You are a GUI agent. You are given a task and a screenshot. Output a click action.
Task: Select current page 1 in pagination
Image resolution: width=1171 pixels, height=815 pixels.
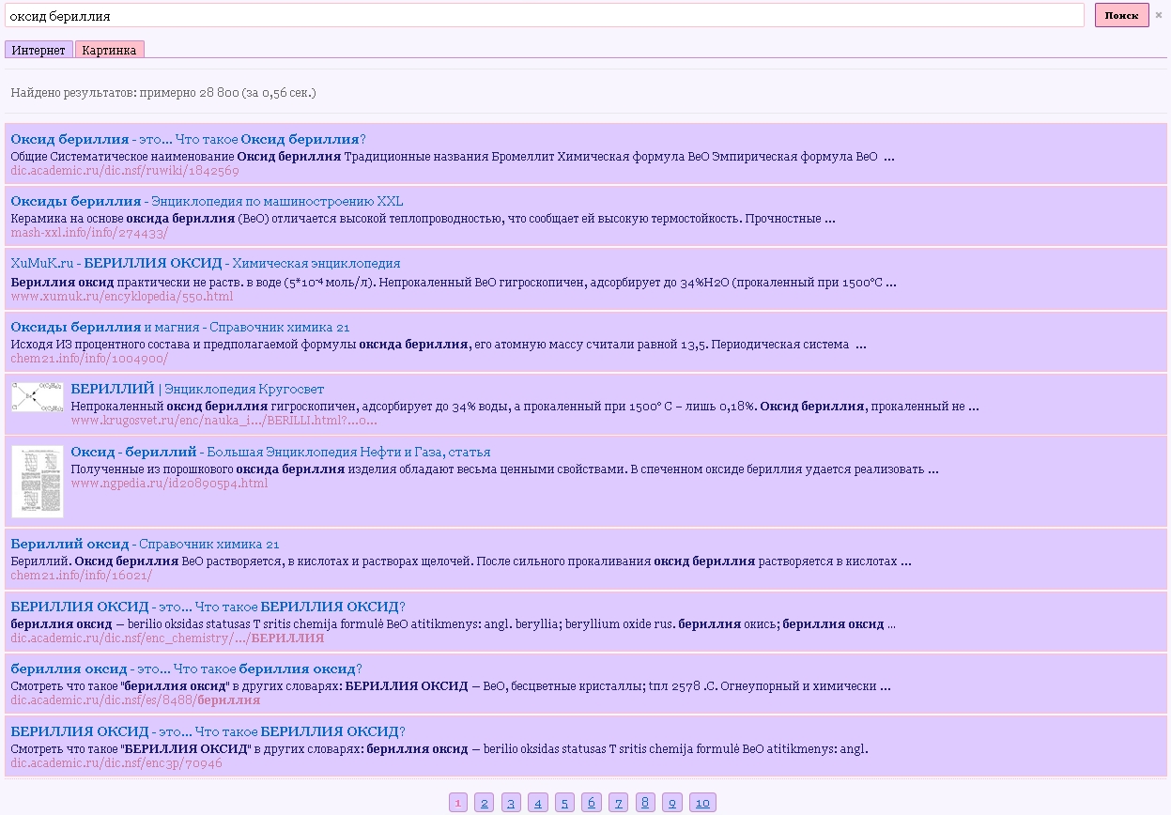coord(457,802)
